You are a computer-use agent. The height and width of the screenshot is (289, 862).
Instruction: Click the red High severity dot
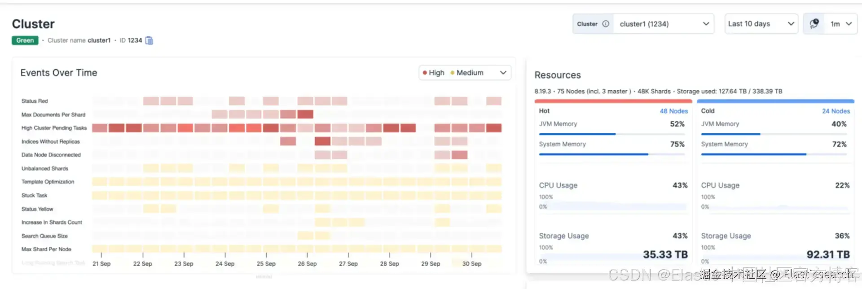click(x=425, y=73)
